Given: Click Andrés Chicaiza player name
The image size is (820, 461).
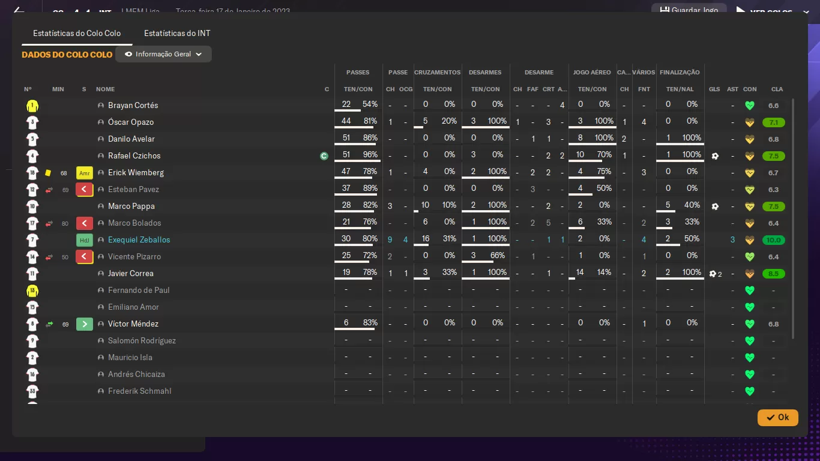Looking at the screenshot, I should click(136, 375).
